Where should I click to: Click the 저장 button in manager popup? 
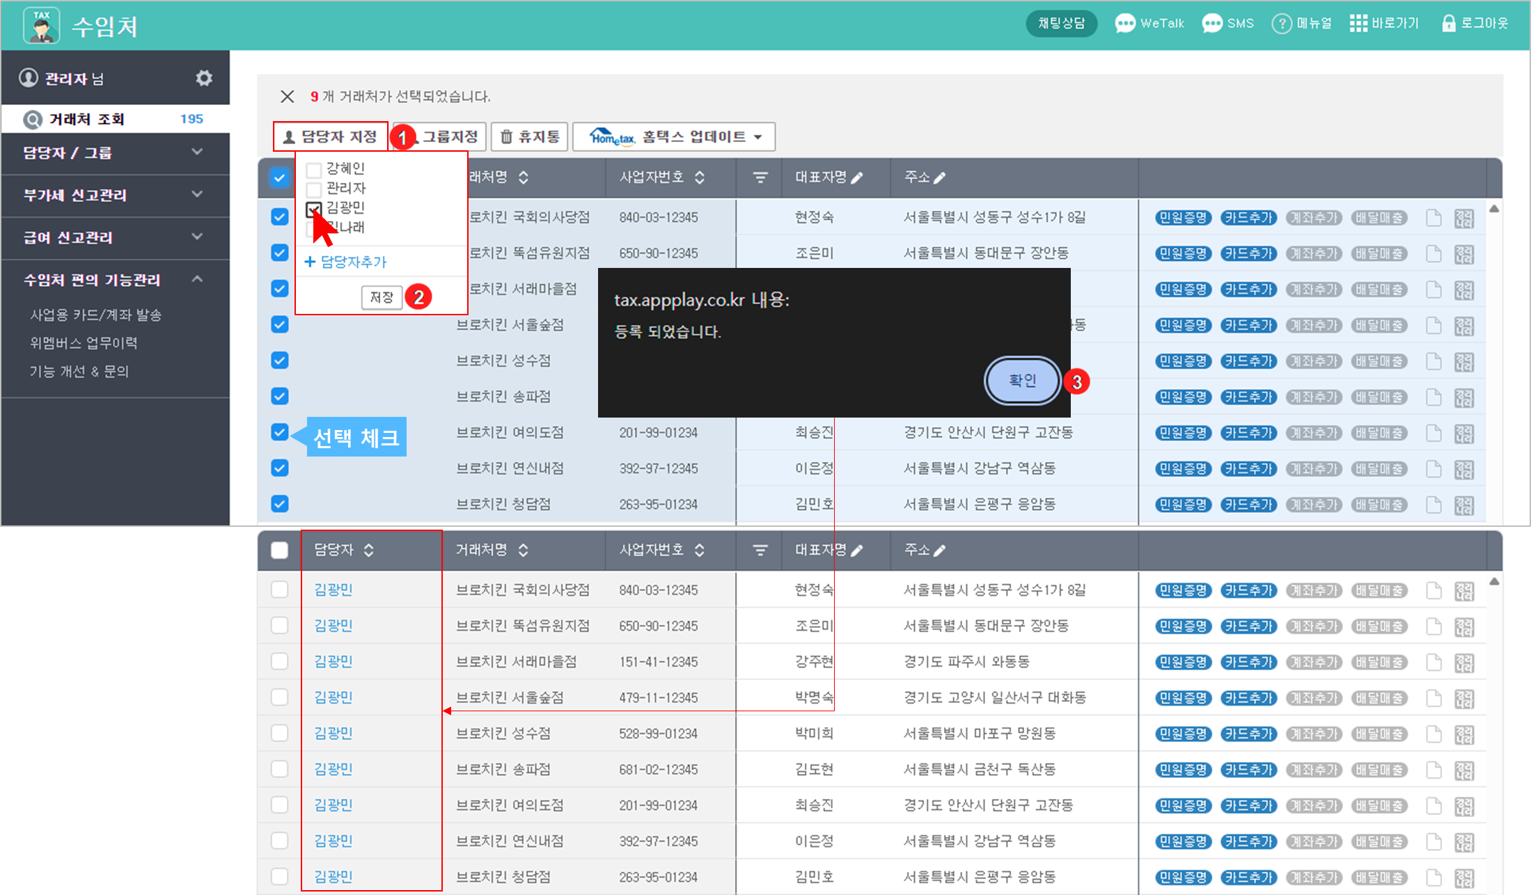[x=382, y=297]
